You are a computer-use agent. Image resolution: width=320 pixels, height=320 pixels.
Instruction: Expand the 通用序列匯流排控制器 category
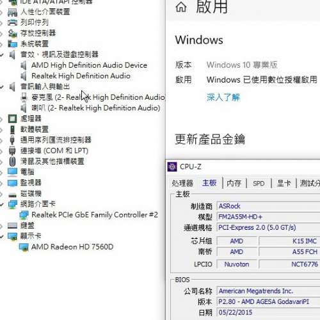tap(1, 140)
